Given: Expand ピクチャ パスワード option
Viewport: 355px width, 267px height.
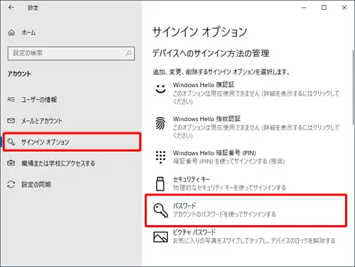Looking at the screenshot, I should click(246, 237).
